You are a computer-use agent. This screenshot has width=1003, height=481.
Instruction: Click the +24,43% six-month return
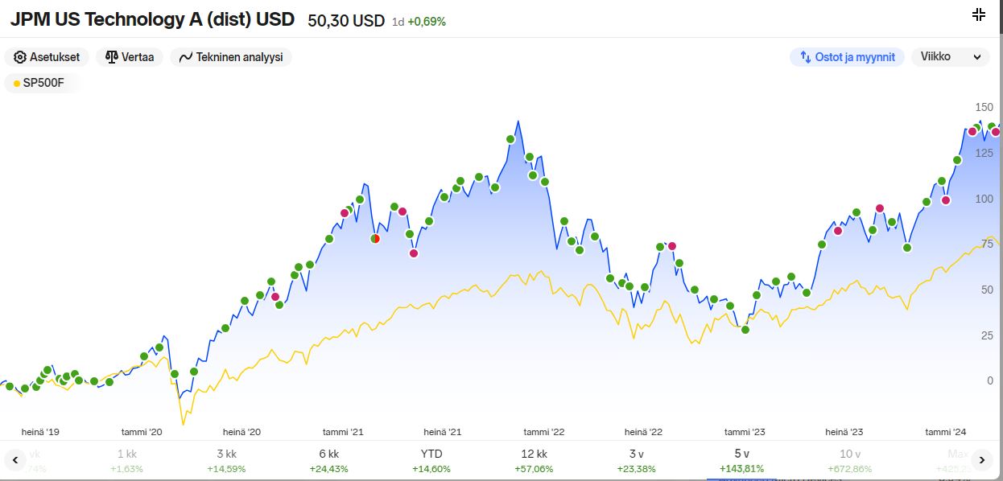coord(328,469)
